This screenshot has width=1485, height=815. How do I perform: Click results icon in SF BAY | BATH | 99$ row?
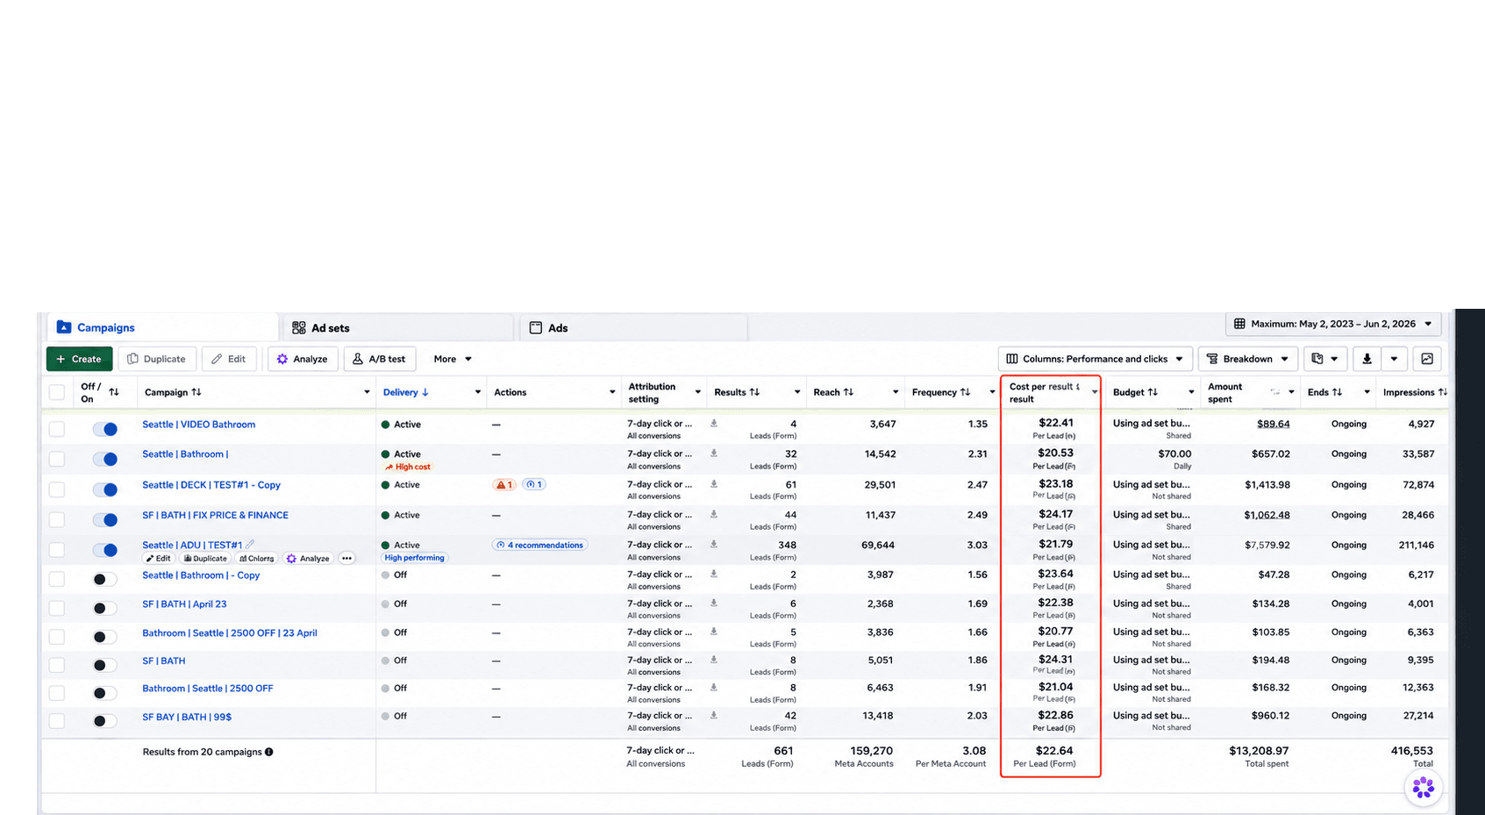[714, 716]
